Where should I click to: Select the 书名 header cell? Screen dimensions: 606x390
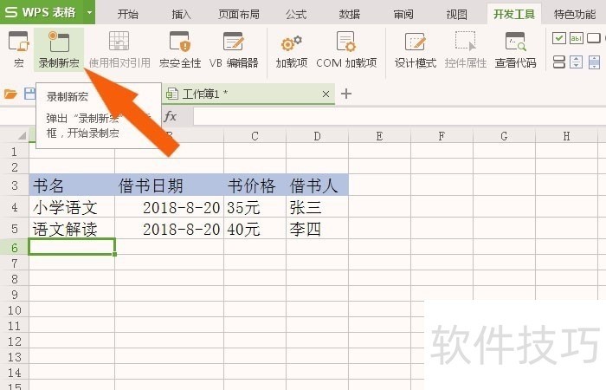pyautogui.click(x=72, y=185)
